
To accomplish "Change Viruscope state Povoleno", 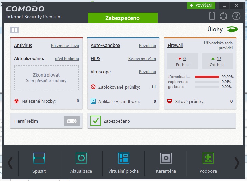I will [x=148, y=72].
